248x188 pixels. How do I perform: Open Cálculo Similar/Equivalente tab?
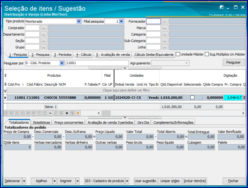(x=154, y=55)
